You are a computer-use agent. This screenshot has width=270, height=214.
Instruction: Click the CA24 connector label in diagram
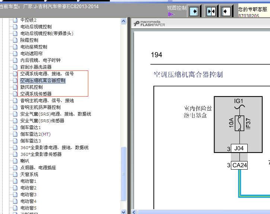click(239, 165)
